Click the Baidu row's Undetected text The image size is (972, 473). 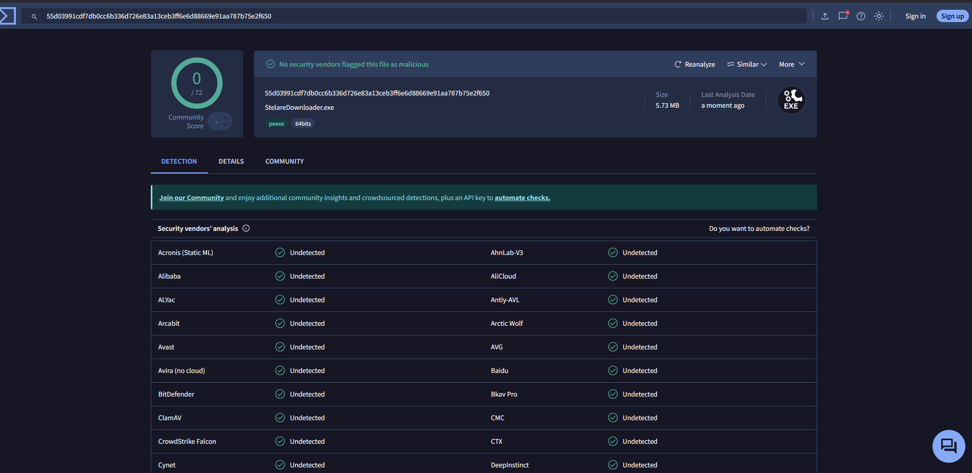[x=640, y=371]
